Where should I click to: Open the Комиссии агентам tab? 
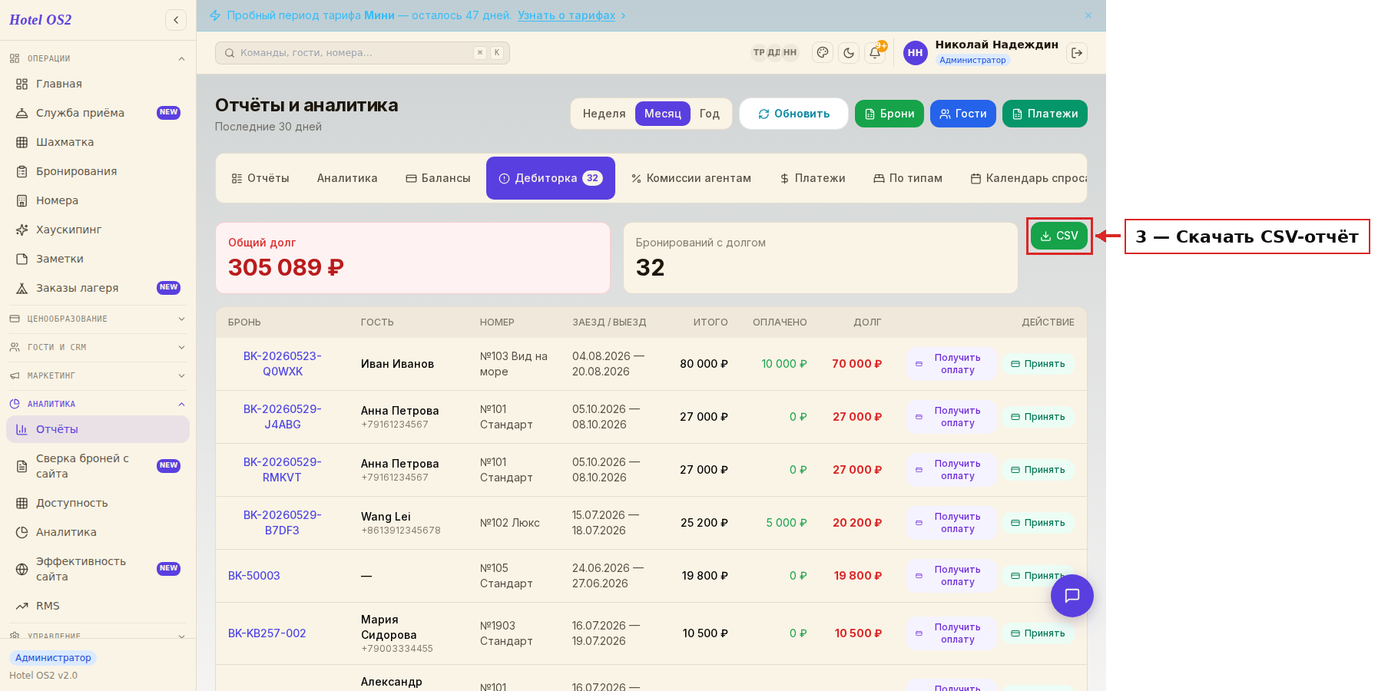[691, 178]
